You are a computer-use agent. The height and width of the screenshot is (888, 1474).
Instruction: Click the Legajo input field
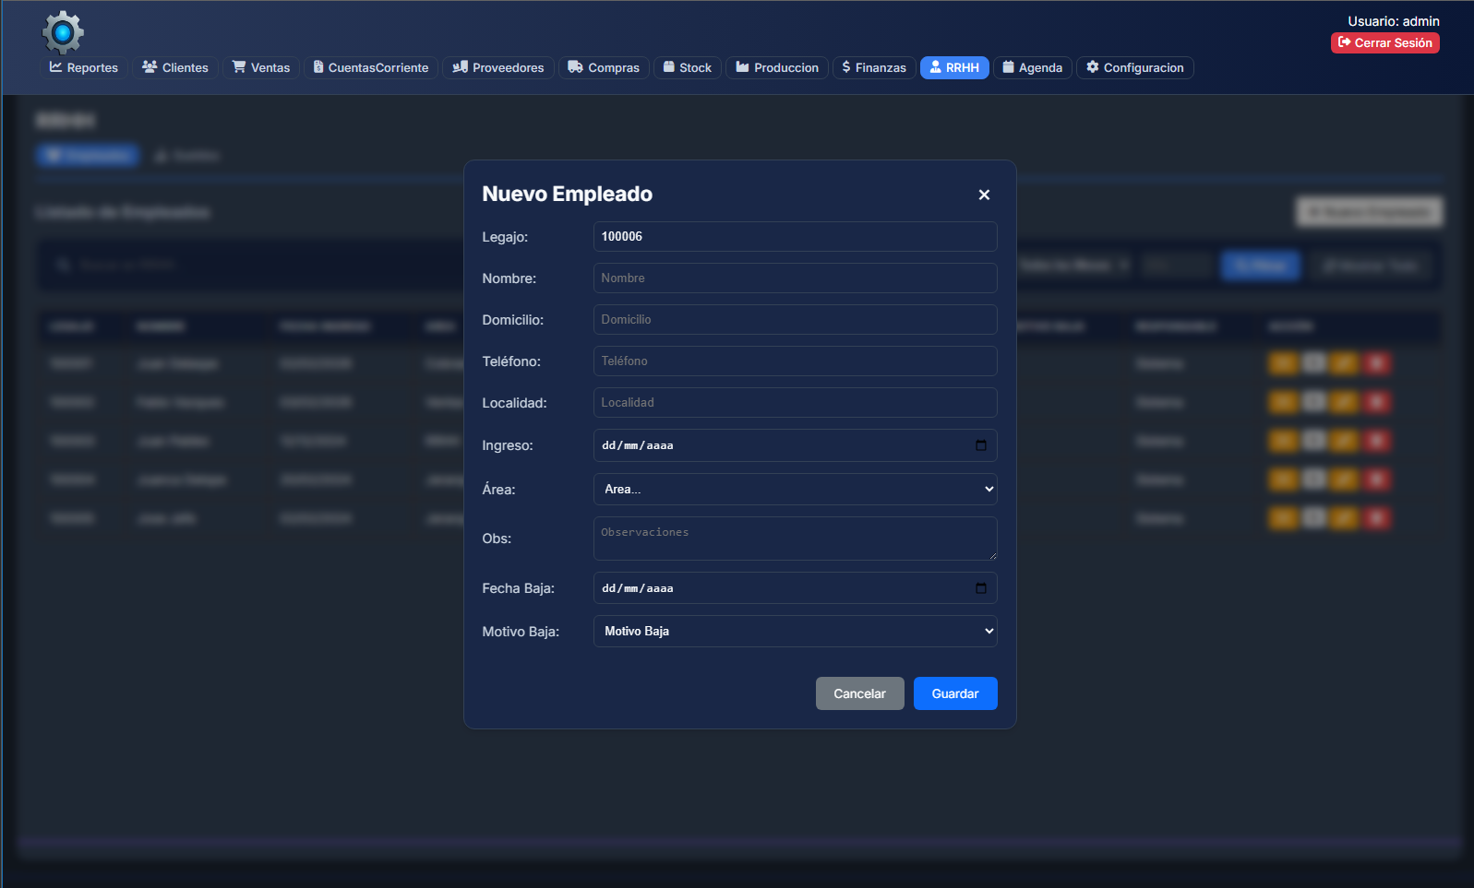click(x=796, y=237)
